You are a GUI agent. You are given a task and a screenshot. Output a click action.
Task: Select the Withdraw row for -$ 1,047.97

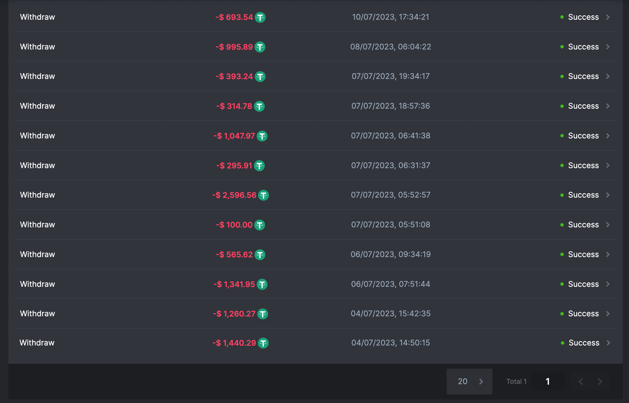[38, 136]
